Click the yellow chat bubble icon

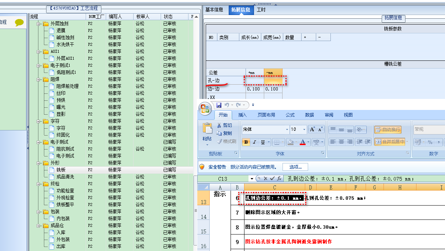click(19, 22)
